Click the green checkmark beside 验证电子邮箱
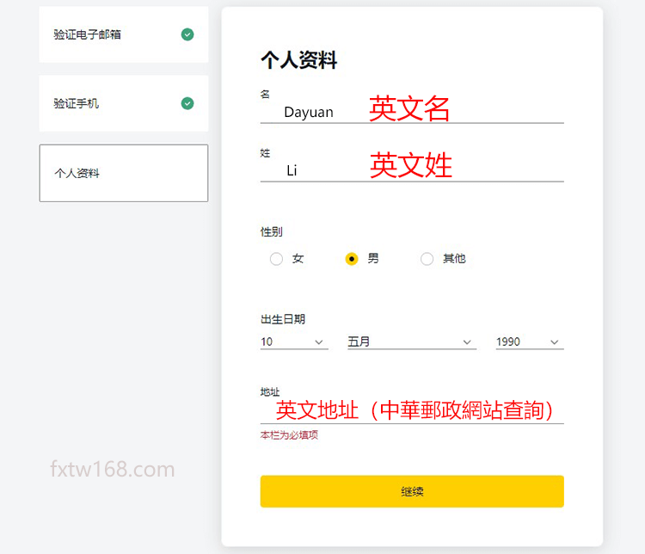Screen dimensions: 645x554 pos(187,34)
